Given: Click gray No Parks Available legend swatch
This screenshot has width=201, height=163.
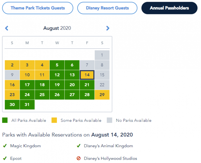Looking at the screenshot, I should click(x=109, y=120).
